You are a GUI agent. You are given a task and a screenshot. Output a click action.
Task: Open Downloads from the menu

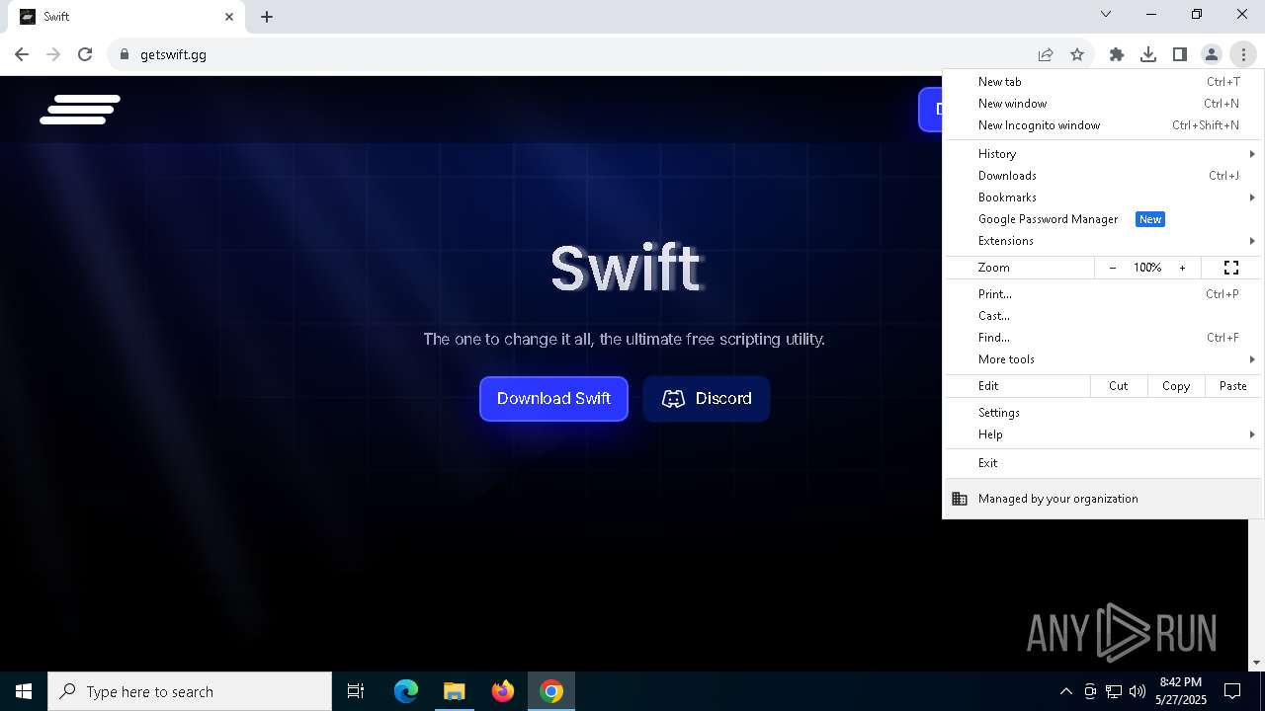[1103, 176]
